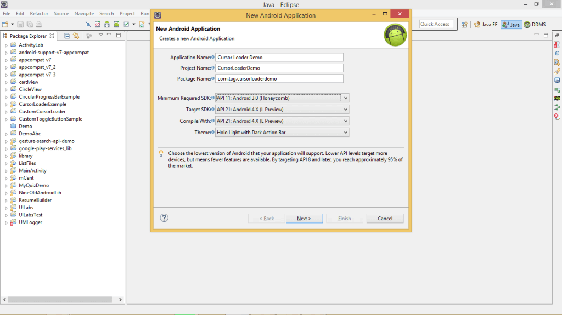Open the Problems view from right trim

pyautogui.click(x=557, y=44)
